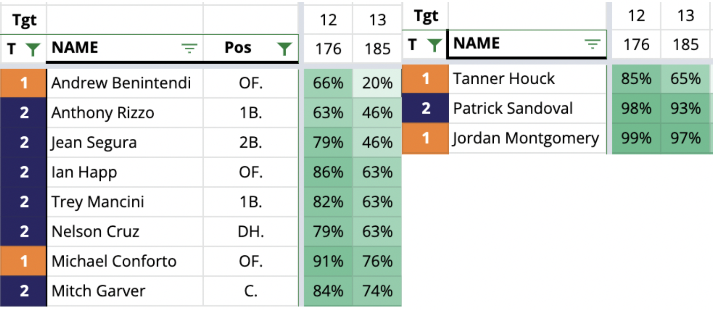Open the NAME filter in hitters table
The image size is (713, 310).
[189, 48]
